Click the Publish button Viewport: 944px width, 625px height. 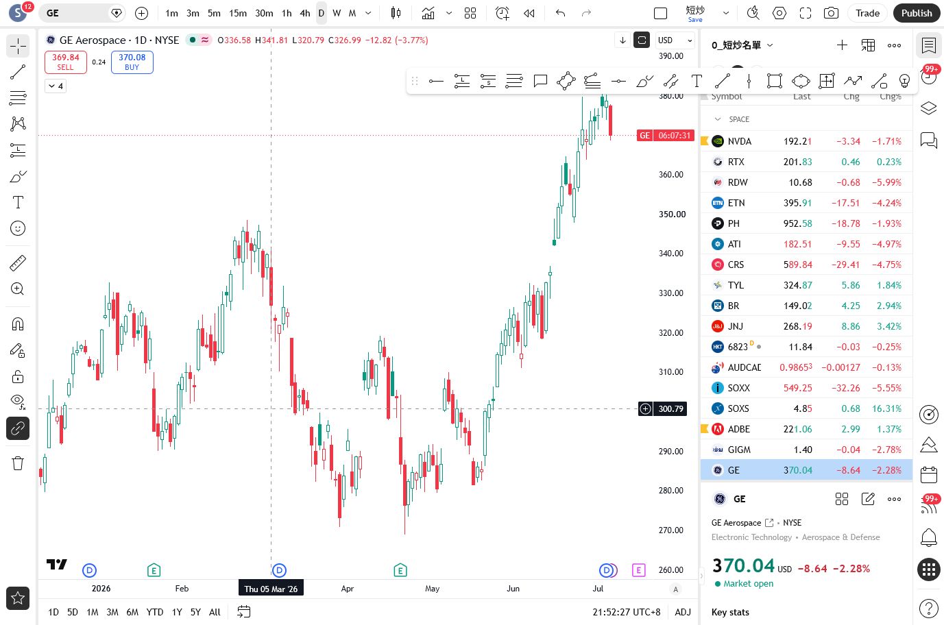[917, 13]
